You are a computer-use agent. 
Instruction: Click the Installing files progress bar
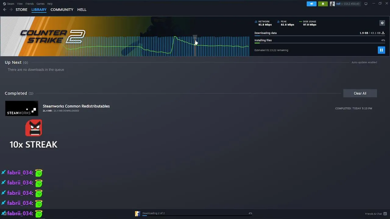point(320,43)
